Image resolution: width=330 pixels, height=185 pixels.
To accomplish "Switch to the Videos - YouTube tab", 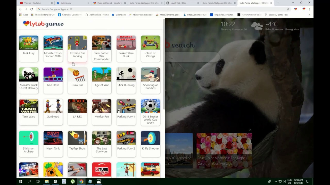I will coord(35,3).
